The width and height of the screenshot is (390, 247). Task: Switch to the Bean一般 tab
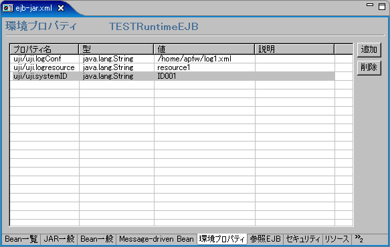pyautogui.click(x=97, y=239)
